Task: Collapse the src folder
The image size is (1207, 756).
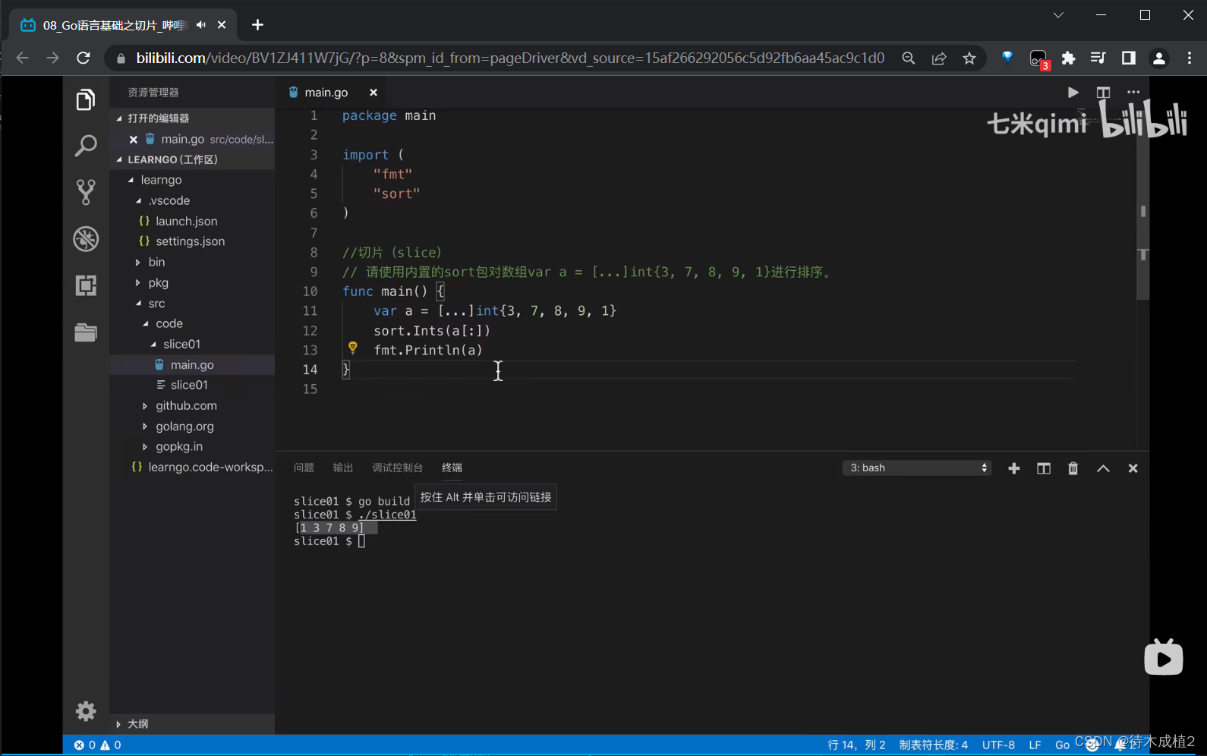Action: [138, 303]
